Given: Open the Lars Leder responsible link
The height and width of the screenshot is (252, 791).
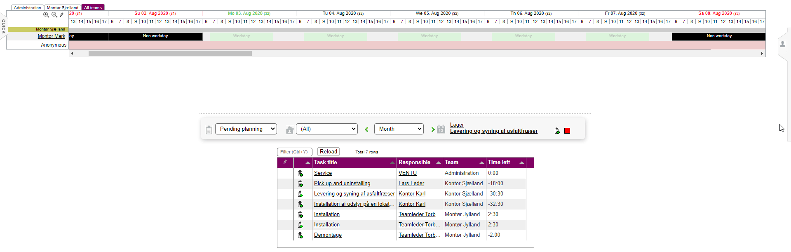Looking at the screenshot, I should pos(411,184).
